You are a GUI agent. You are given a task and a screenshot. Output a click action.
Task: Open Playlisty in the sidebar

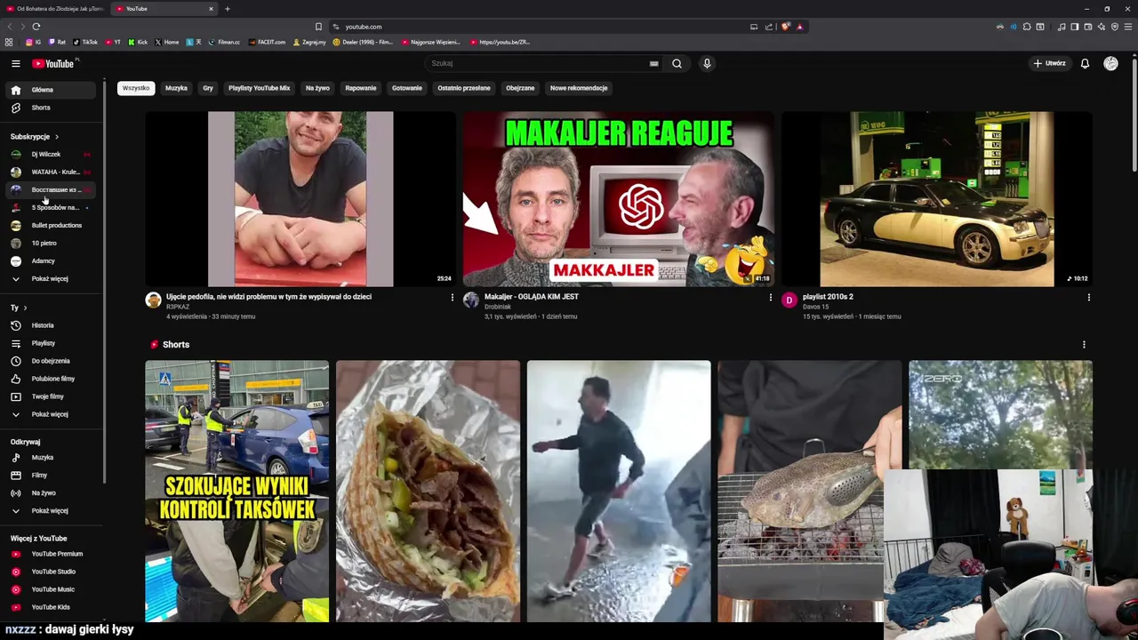[52, 343]
